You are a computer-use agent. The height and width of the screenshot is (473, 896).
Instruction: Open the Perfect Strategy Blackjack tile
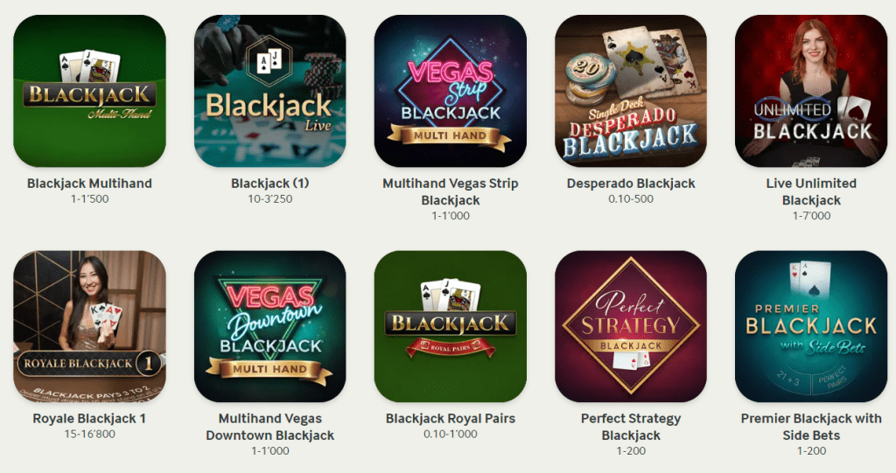631,326
